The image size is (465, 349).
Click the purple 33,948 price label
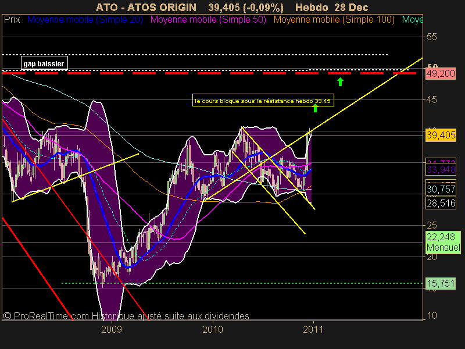coord(441,169)
